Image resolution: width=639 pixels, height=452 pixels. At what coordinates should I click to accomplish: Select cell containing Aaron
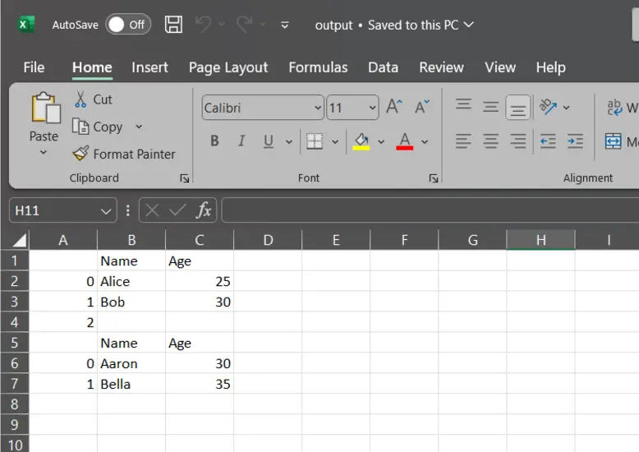pyautogui.click(x=131, y=363)
